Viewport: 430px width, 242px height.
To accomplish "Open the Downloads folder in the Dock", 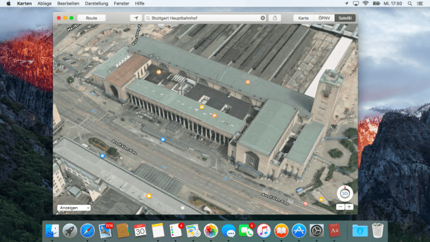I will 360,231.
